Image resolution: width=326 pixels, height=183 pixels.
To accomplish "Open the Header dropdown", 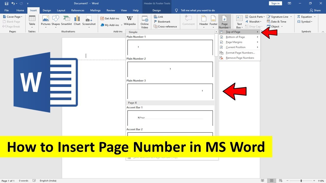I will [204, 22].
